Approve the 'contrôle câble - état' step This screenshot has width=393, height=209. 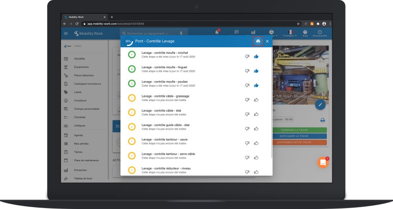tap(256, 114)
